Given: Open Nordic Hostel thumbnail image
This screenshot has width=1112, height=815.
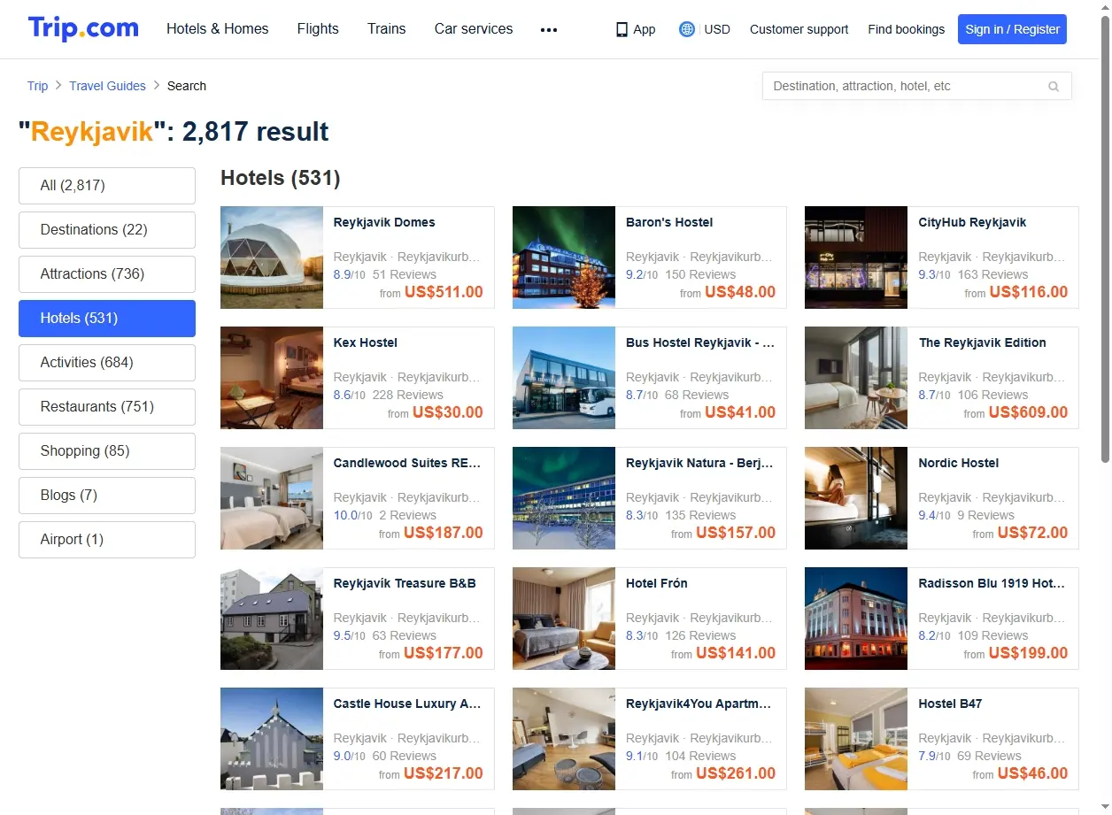Looking at the screenshot, I should (856, 498).
